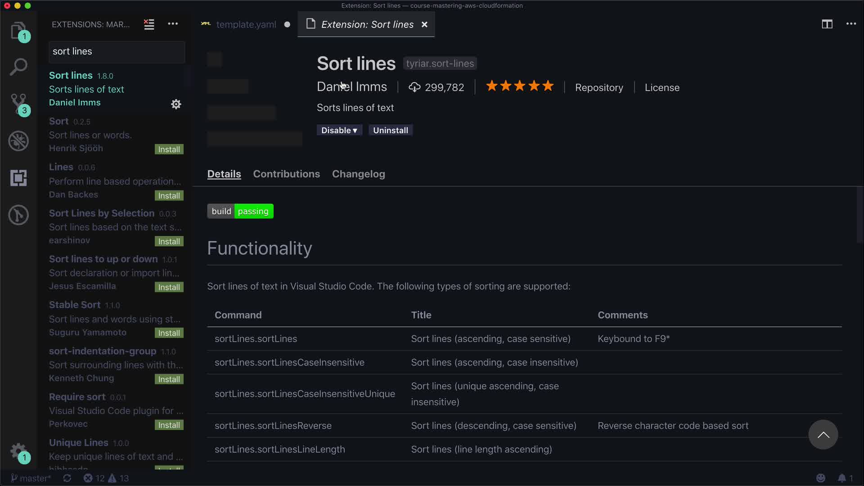The height and width of the screenshot is (486, 864).
Task: Switch to the template.yaml editor tab
Action: point(246,25)
